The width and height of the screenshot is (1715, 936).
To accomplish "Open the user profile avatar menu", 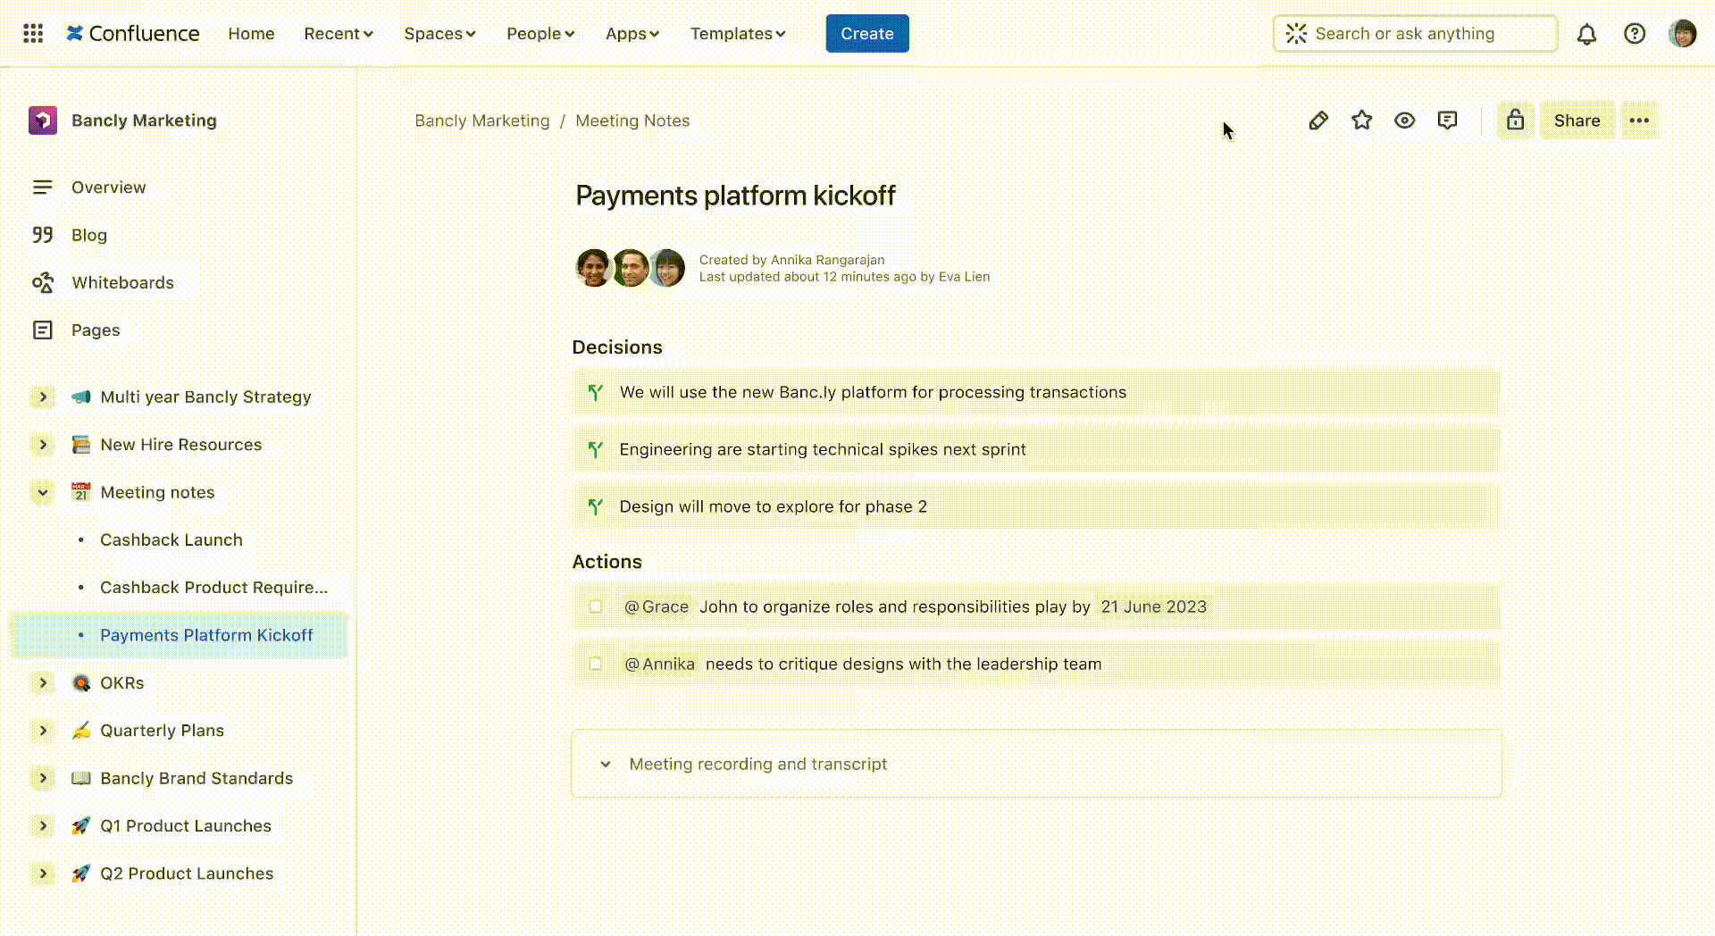I will pyautogui.click(x=1683, y=34).
